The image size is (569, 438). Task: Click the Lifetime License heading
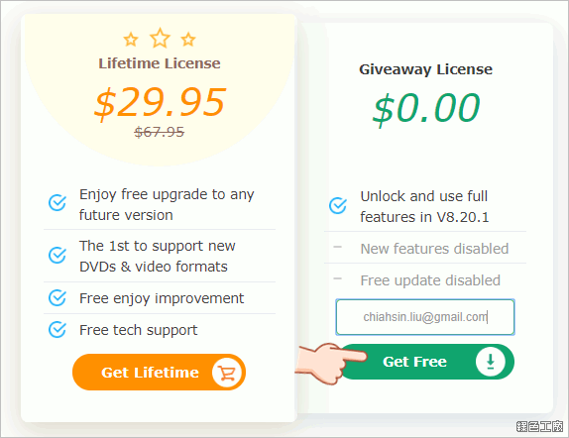tap(160, 63)
